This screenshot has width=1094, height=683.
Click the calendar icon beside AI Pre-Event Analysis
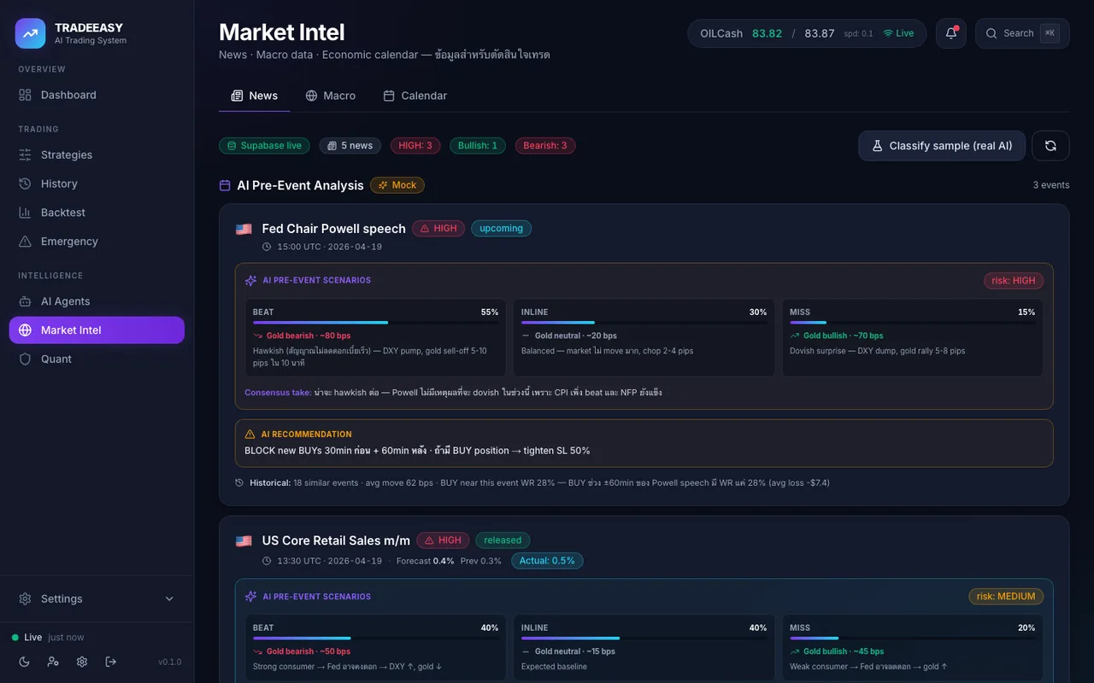225,185
